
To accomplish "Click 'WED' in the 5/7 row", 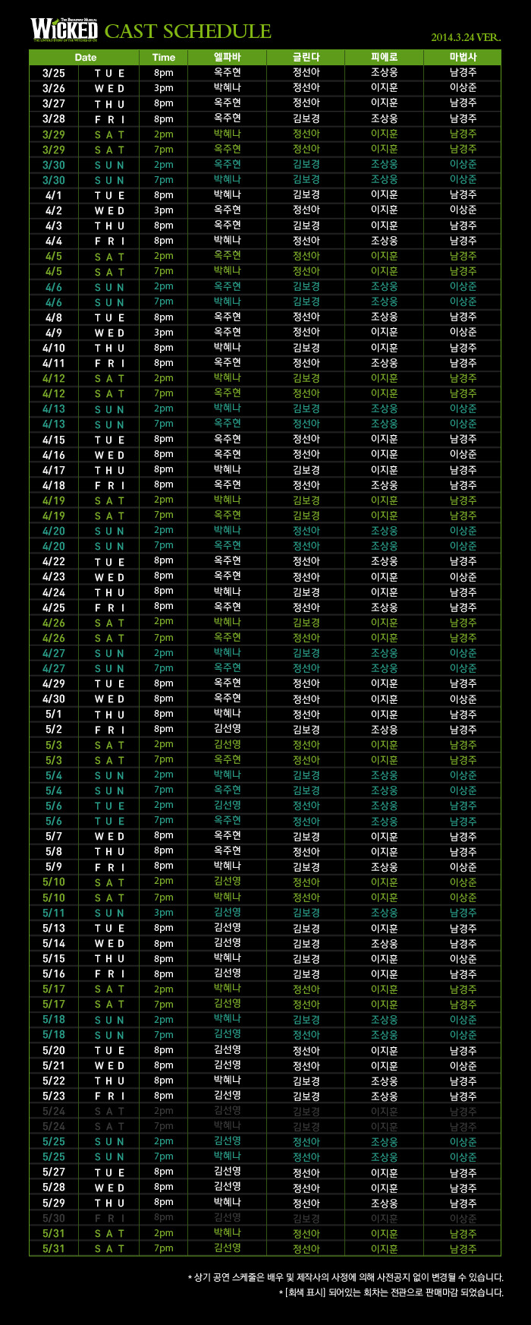I will [x=109, y=836].
